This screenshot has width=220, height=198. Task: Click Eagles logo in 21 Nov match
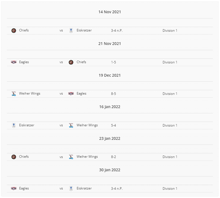pyautogui.click(x=13, y=62)
